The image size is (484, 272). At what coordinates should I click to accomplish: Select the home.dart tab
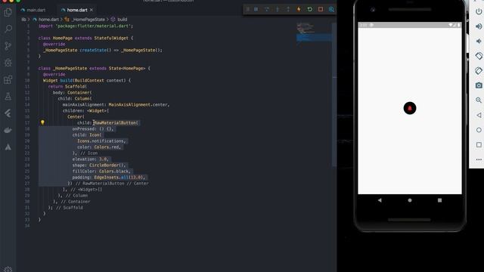(x=77, y=10)
